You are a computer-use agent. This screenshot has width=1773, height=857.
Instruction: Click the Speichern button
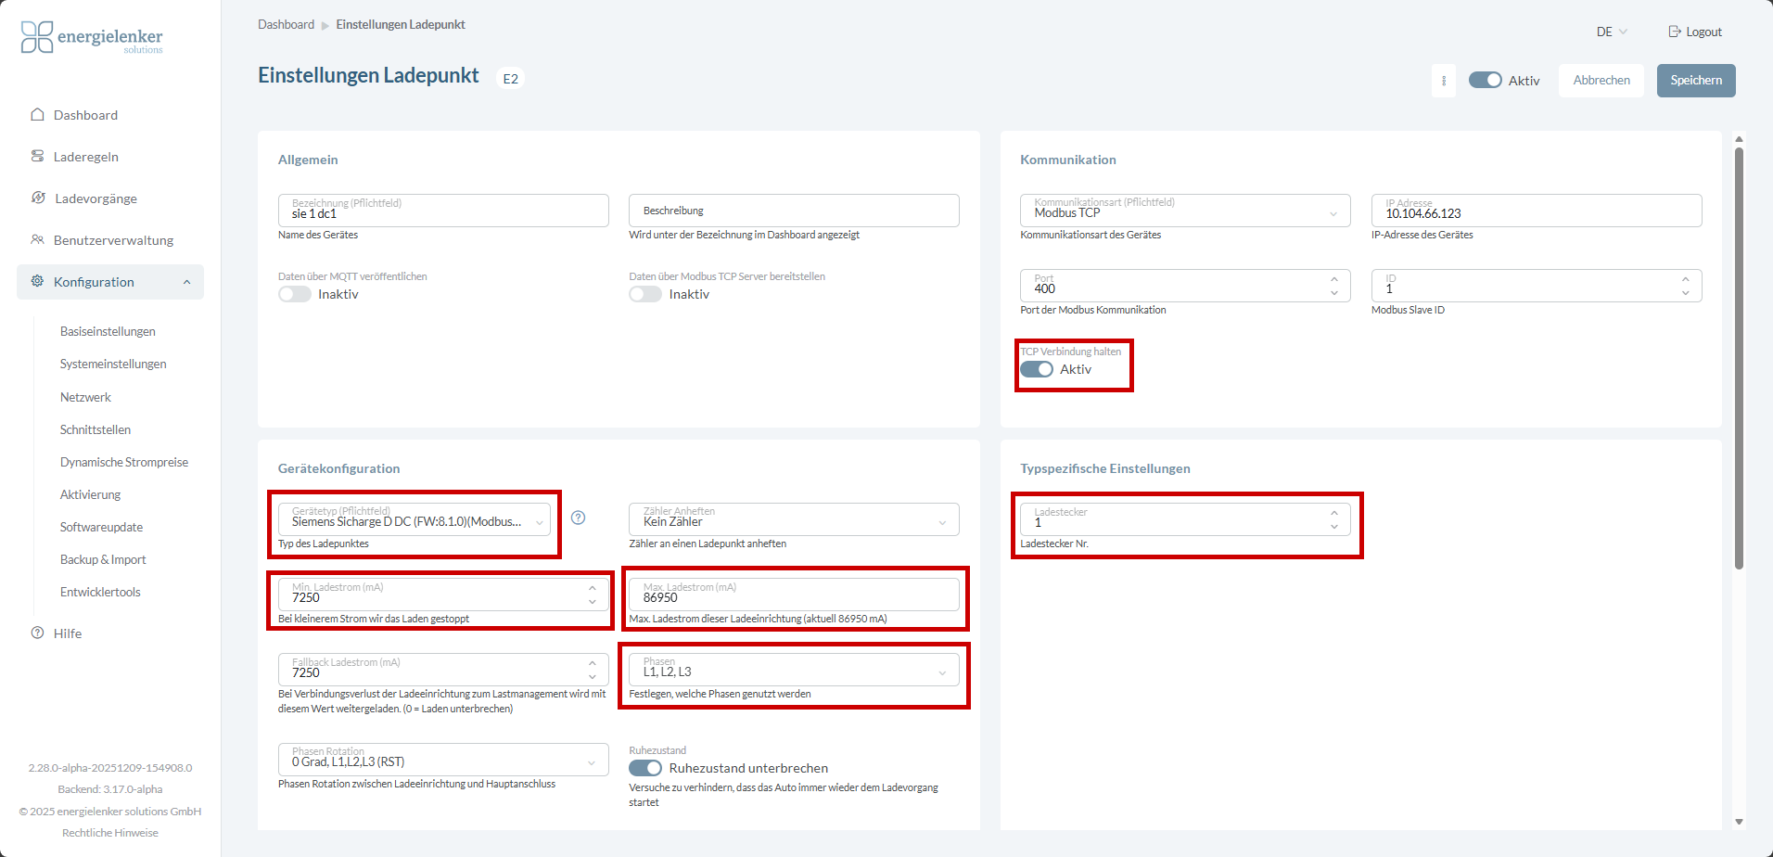[1696, 81]
